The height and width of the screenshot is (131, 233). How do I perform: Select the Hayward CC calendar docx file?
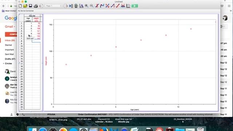coord(104,120)
